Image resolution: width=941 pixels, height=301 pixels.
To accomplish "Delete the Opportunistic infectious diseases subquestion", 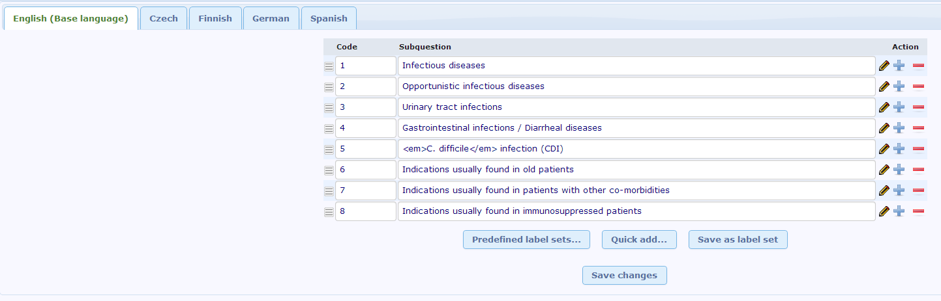I will tap(918, 86).
